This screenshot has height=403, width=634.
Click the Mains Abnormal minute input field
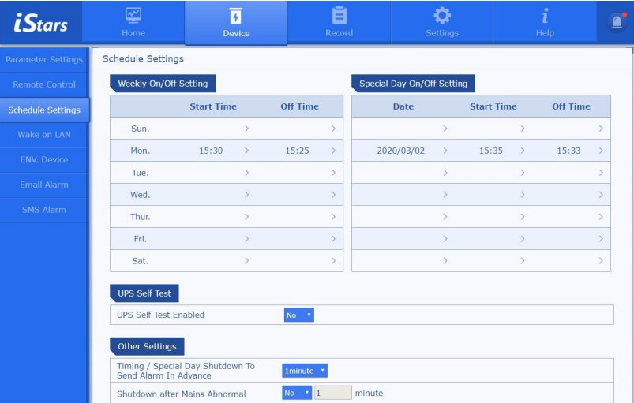332,394
